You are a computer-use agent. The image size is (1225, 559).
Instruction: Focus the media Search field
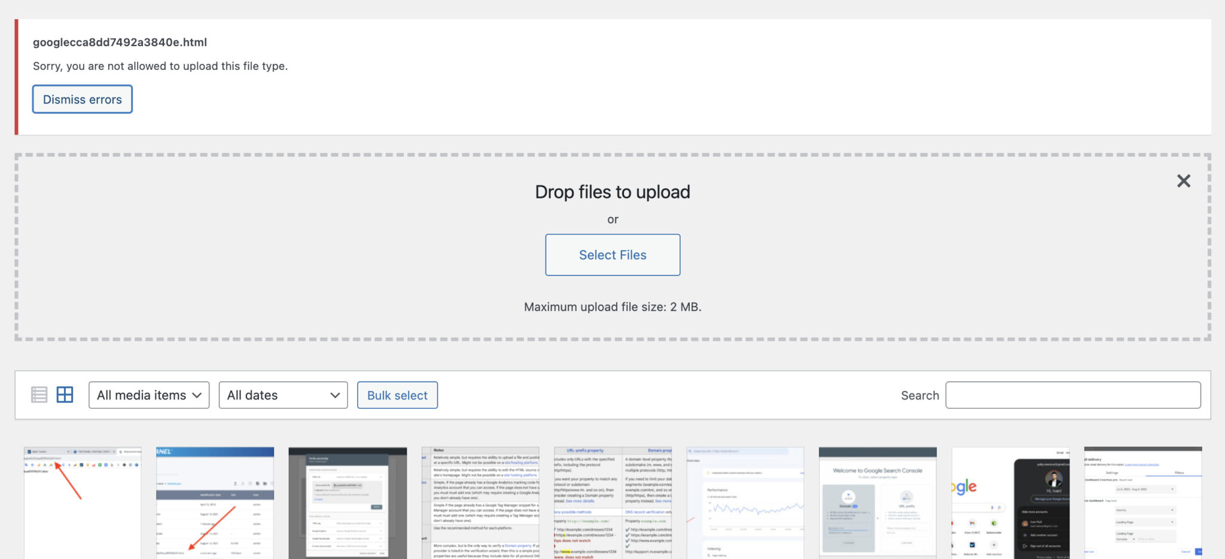click(1072, 395)
